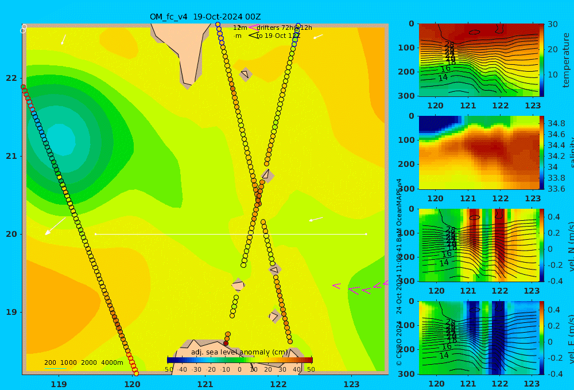
Task: Click the latitude label 20 on the main map
Action: pyautogui.click(x=11, y=234)
